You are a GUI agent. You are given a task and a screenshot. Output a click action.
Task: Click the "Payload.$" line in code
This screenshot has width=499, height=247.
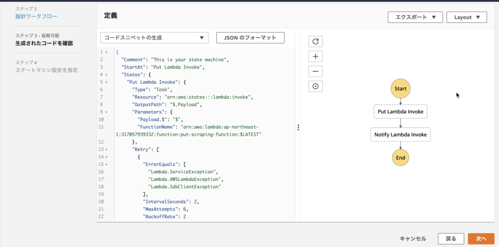tap(160, 120)
